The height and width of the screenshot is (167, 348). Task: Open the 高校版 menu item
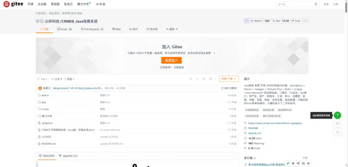(55, 4)
